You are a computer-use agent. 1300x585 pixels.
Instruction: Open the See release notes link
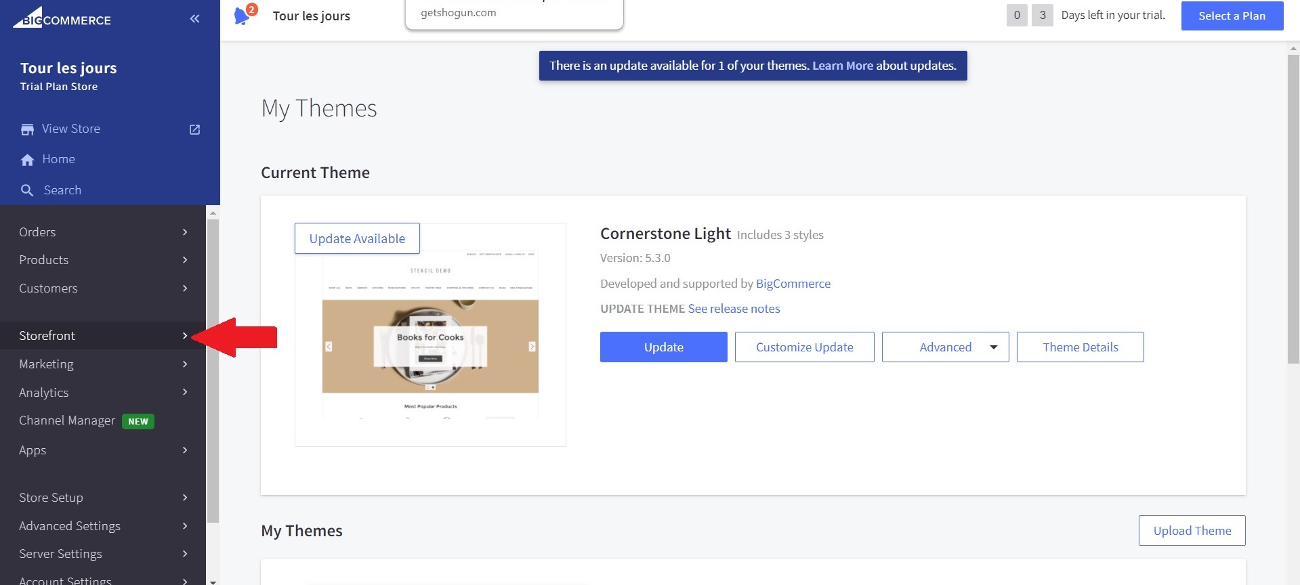coord(734,309)
